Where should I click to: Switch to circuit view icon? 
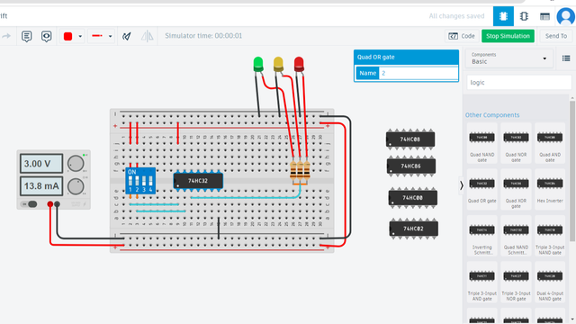click(503, 16)
